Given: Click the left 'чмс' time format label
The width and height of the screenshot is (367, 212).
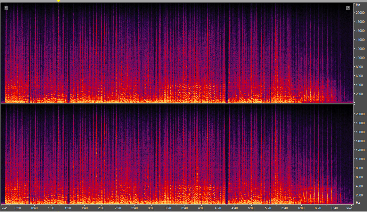Looking at the screenshot, I should pyautogui.click(x=5, y=208).
